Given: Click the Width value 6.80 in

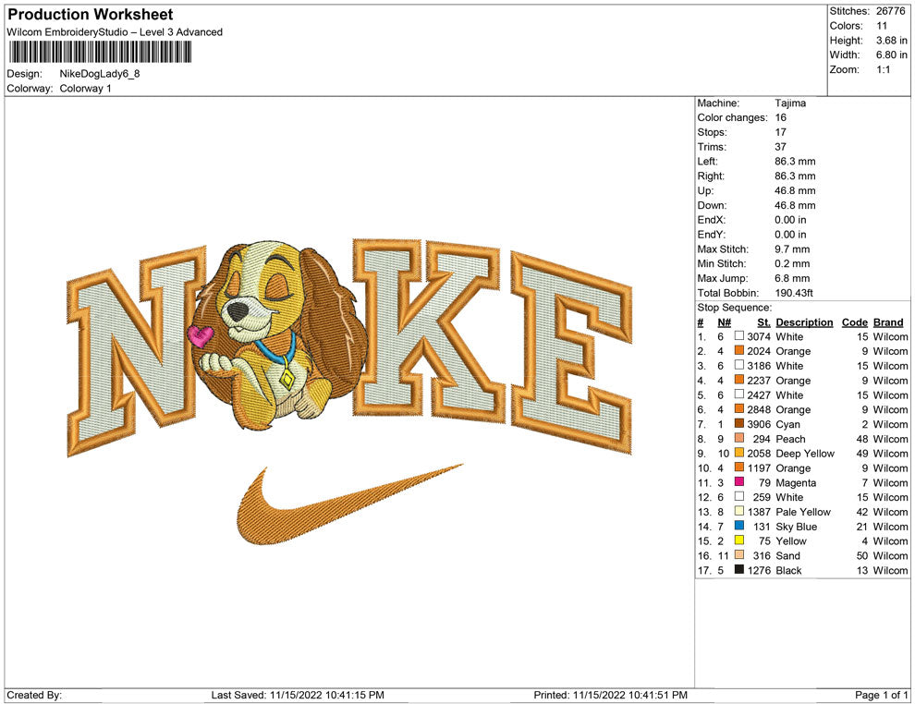Looking at the screenshot, I should 891,55.
